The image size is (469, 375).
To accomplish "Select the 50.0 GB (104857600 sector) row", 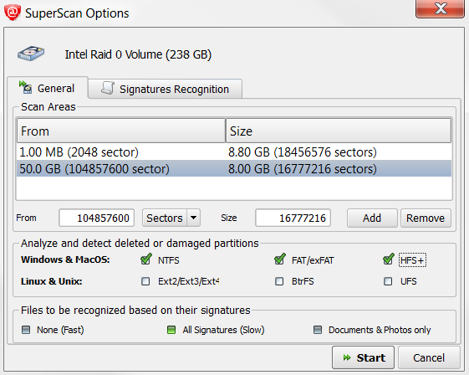I will pos(234,168).
